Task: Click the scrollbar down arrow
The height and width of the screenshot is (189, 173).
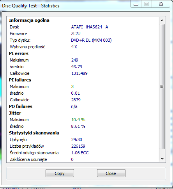Action: [x=162, y=159]
